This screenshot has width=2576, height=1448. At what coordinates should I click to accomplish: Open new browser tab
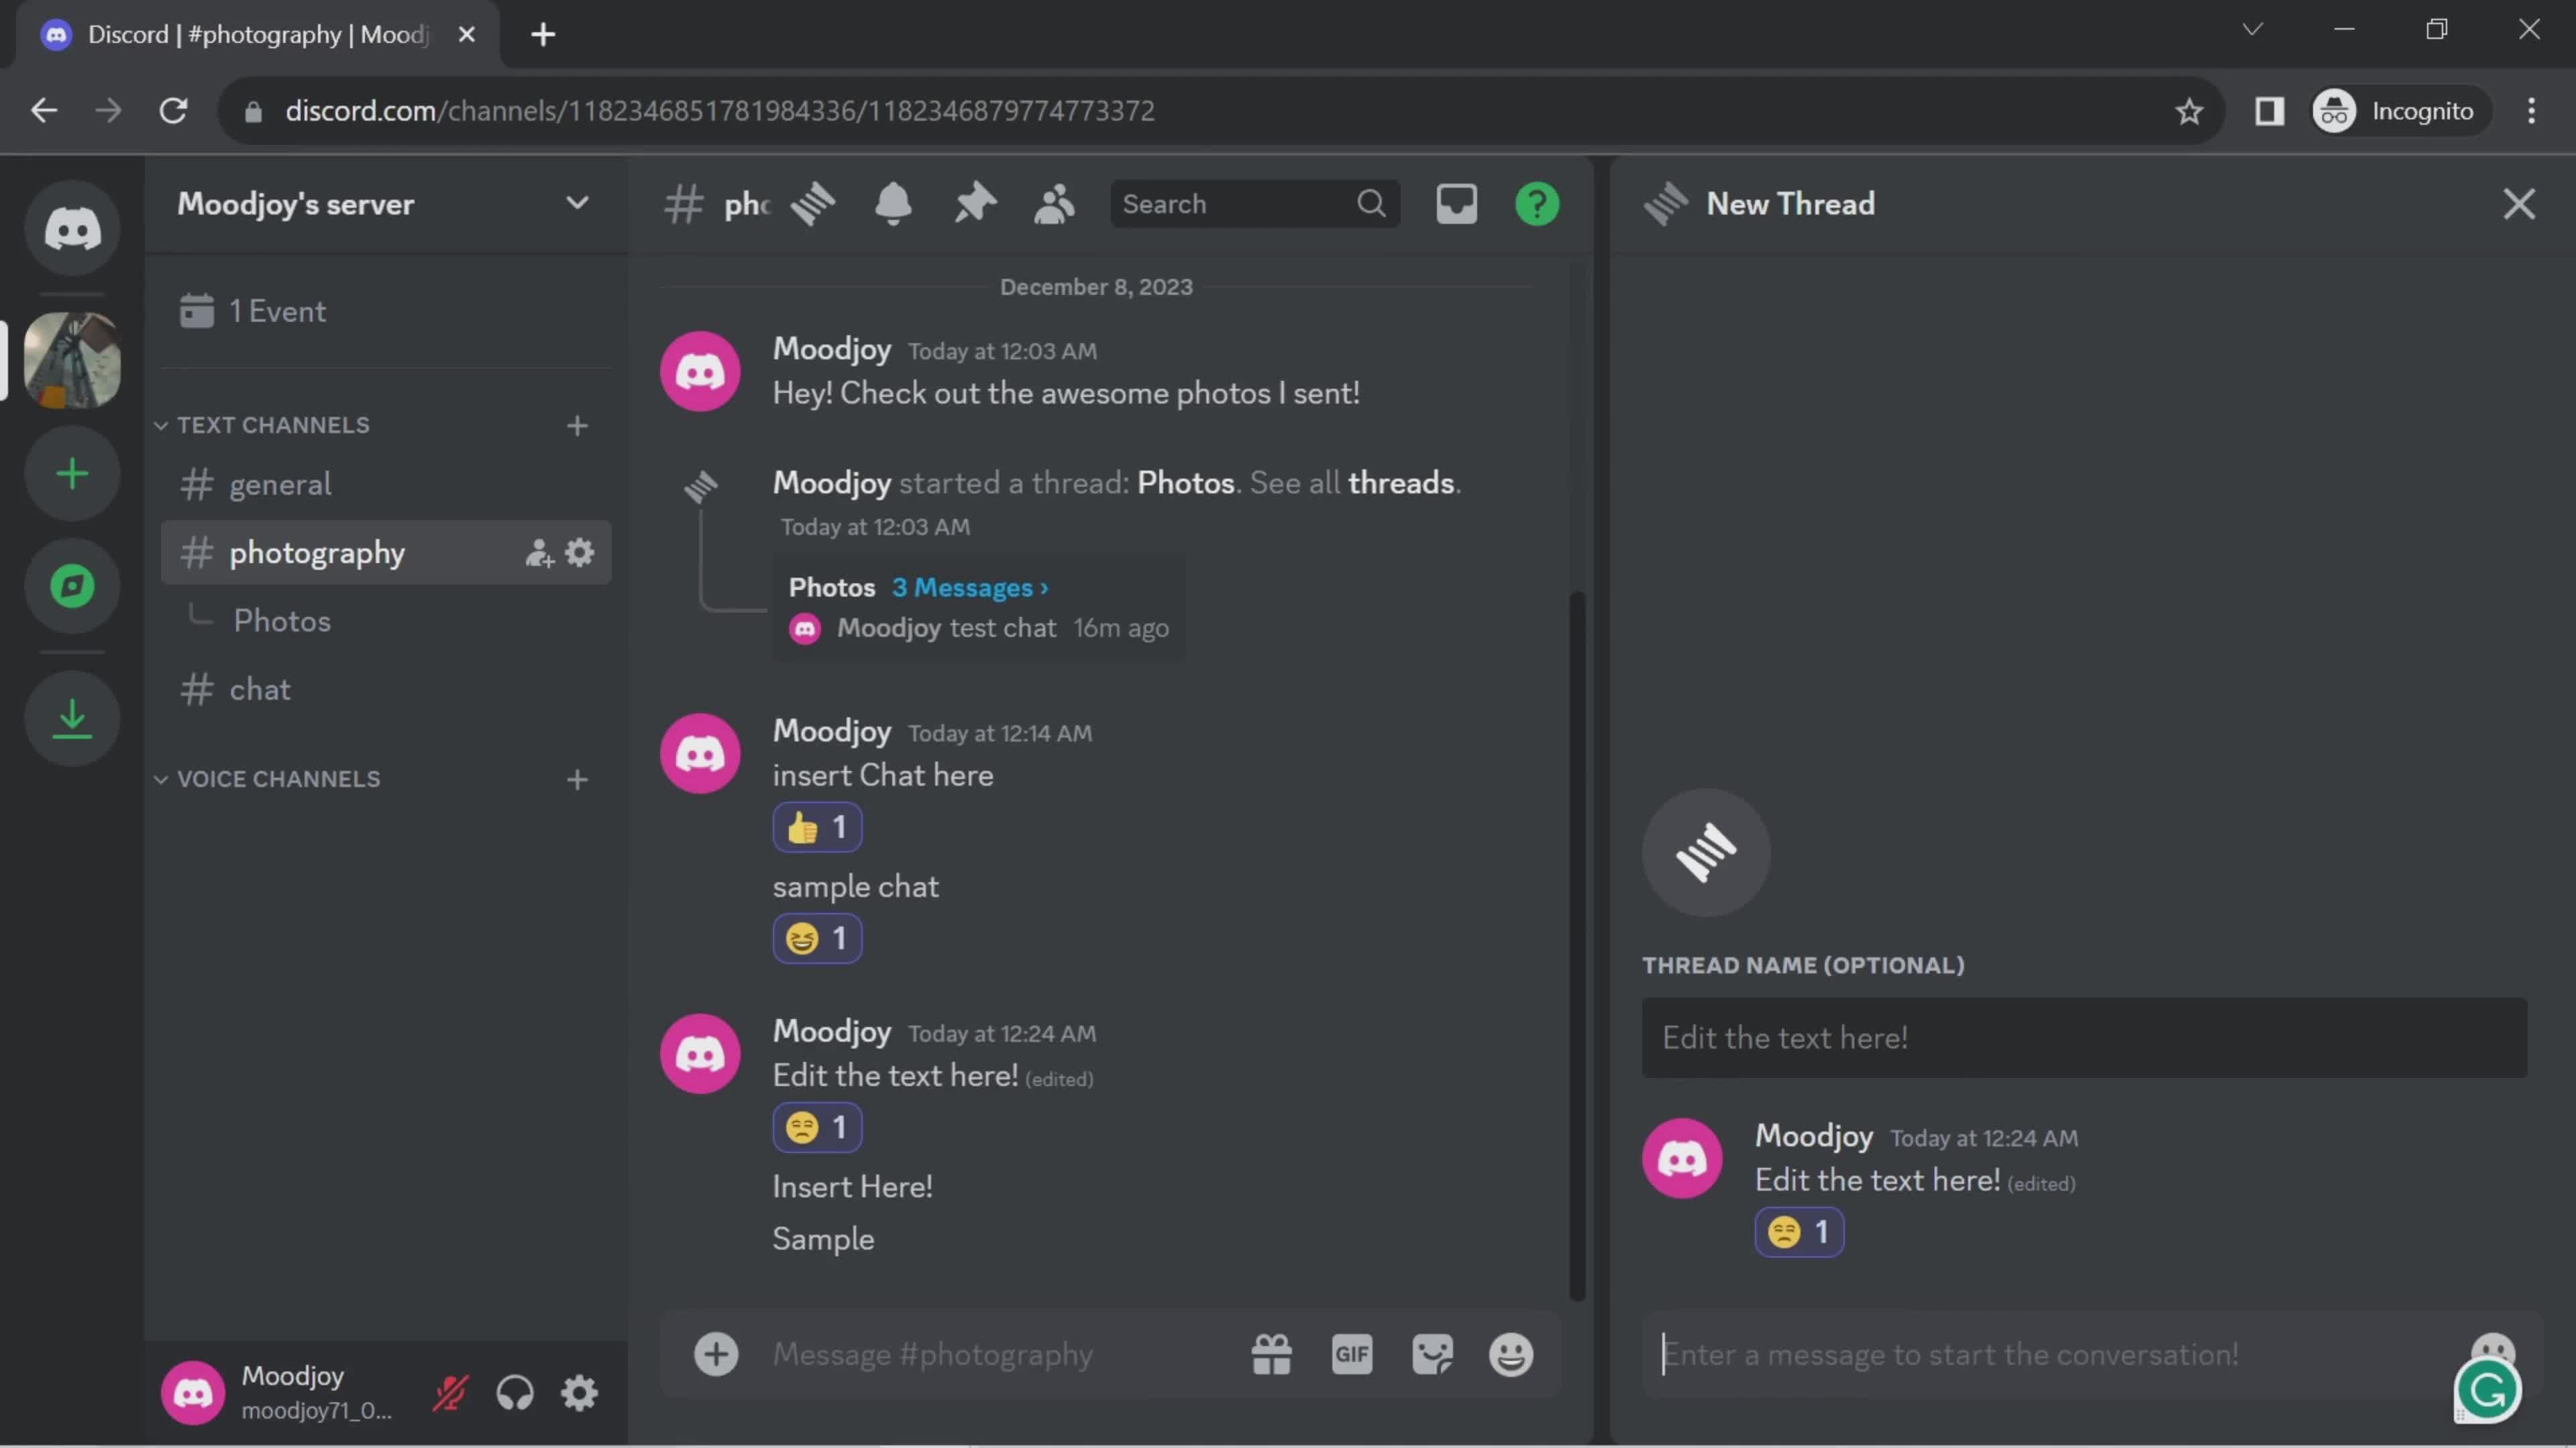542,34
